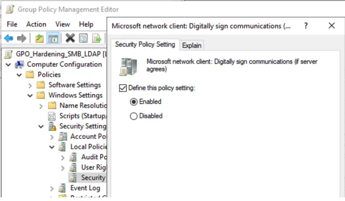This screenshot has height=201, width=345.
Task: Click the Scripts (Startup) script icon
Action: point(52,116)
